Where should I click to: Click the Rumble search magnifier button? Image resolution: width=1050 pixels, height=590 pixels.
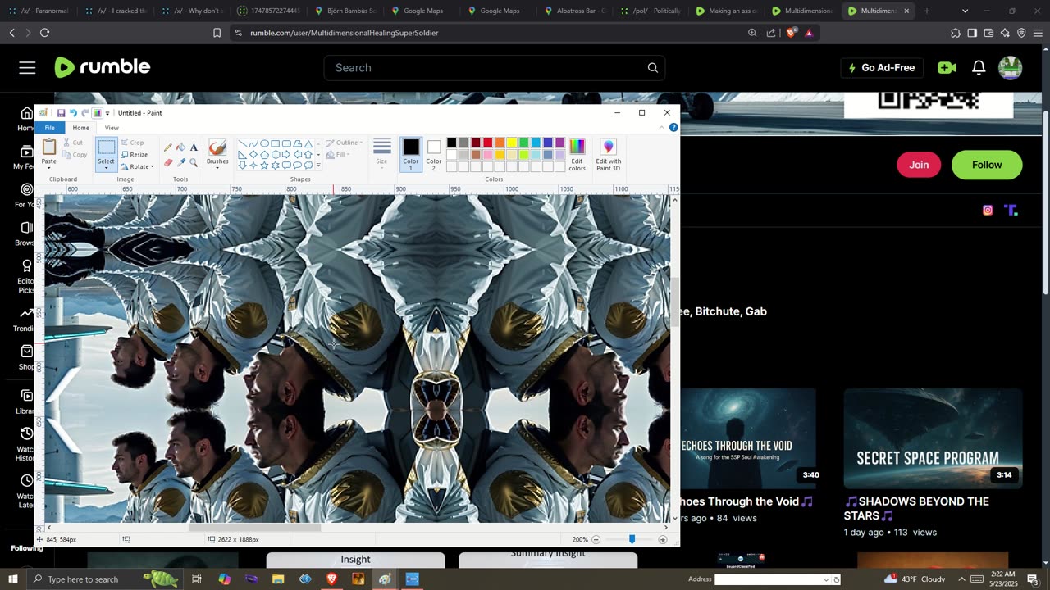(653, 68)
